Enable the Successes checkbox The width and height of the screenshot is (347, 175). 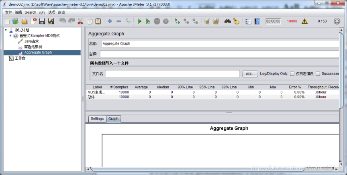point(318,74)
